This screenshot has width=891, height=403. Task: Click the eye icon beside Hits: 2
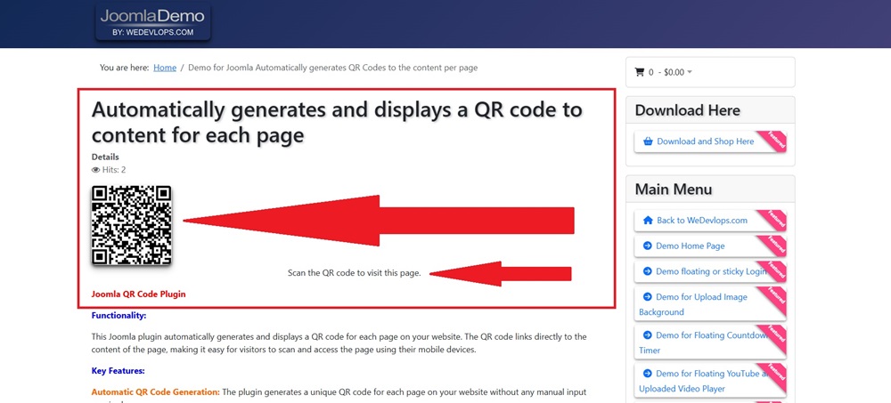95,170
